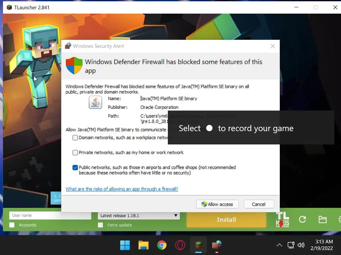Select the TLauncher taskbar icon
341x255 pixels.
(198, 245)
